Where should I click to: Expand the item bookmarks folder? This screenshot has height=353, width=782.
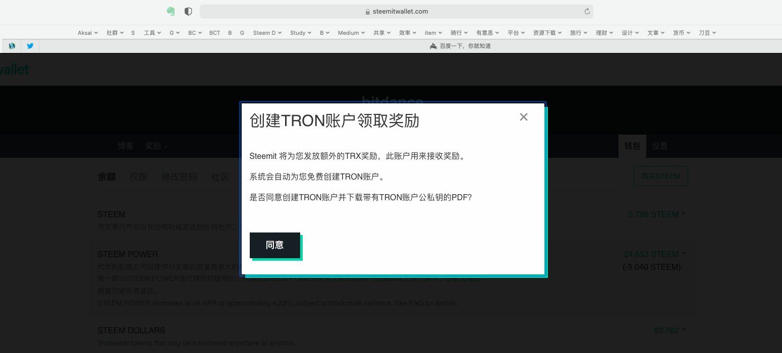[x=433, y=33]
